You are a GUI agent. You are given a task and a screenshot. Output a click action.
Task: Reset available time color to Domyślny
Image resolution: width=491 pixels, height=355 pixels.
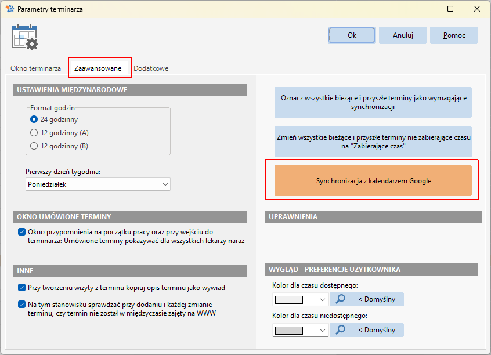(377, 299)
